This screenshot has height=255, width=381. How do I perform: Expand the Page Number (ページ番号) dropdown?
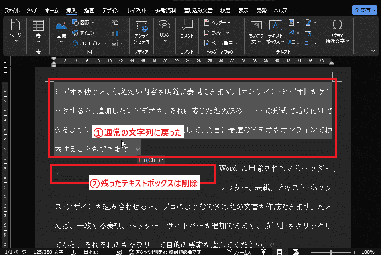[x=221, y=43]
